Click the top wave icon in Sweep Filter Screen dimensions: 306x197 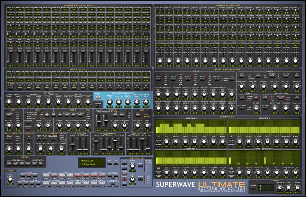tap(272, 96)
